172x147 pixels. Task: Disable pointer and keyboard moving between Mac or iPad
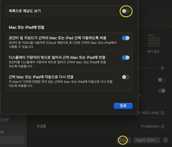tap(126, 38)
